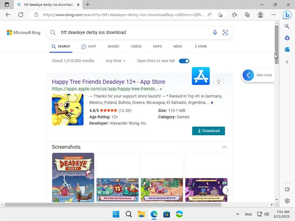Open Read aloud in address bar
The height and width of the screenshot is (221, 295).
click(209, 15)
